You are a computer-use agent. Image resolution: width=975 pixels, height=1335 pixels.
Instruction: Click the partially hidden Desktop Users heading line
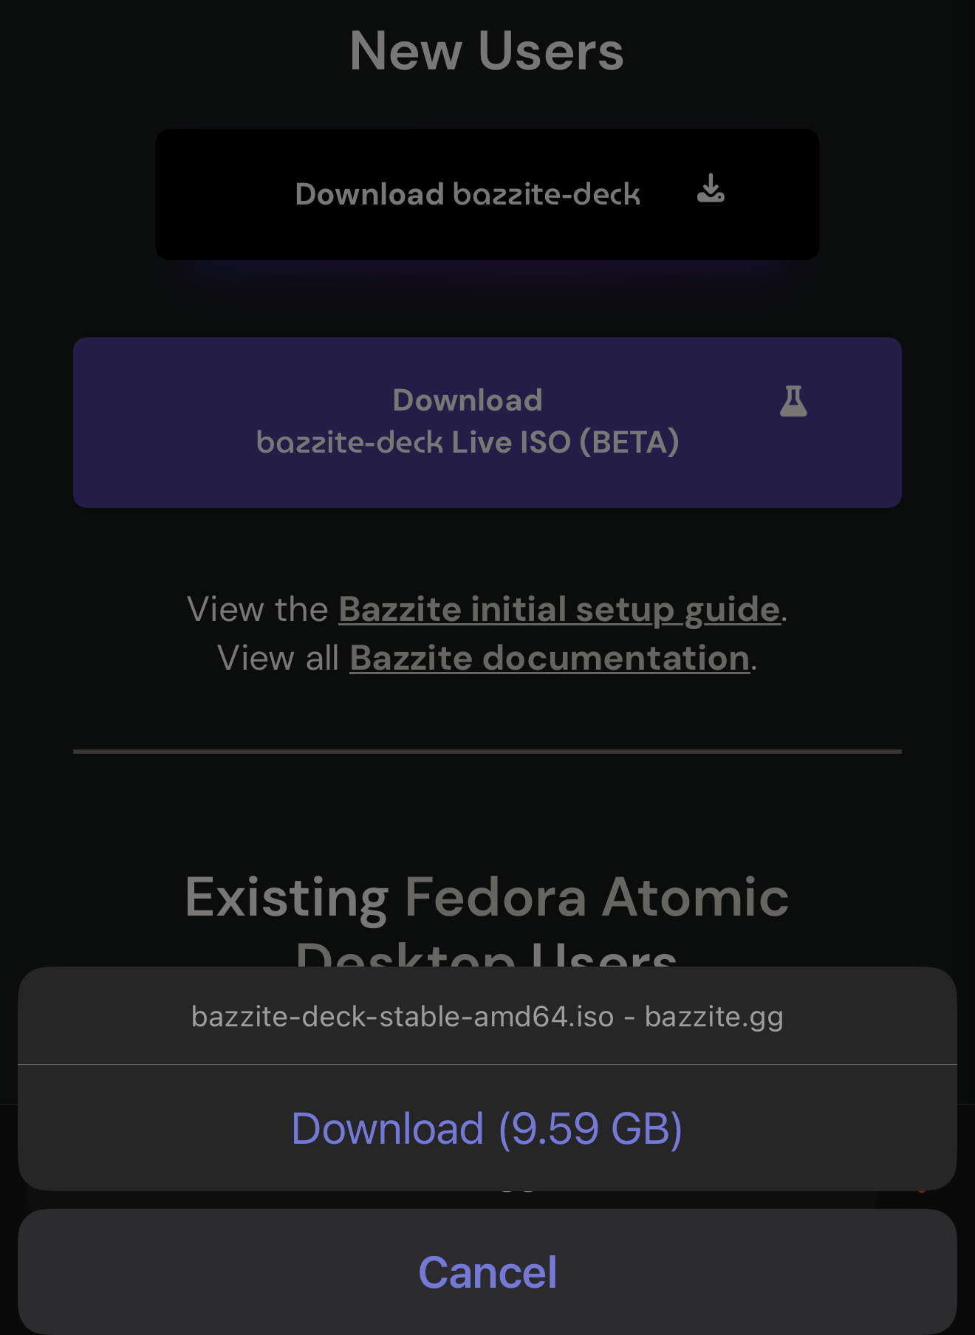pos(487,955)
